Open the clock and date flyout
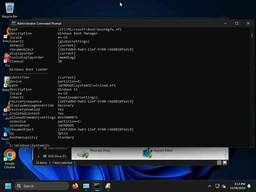 coord(237,186)
